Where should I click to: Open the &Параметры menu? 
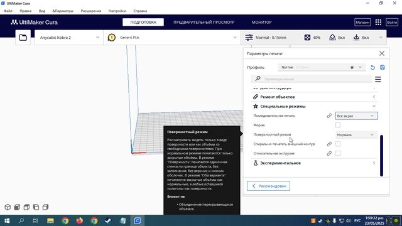coord(63,11)
